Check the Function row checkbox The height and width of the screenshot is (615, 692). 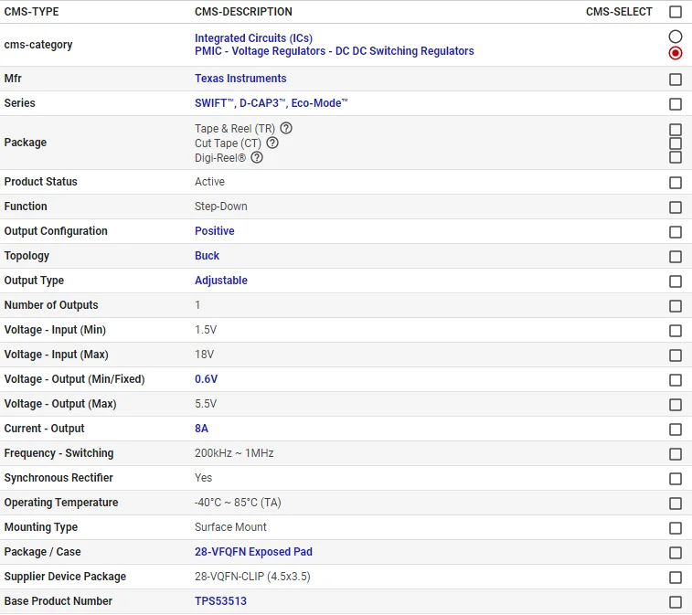point(676,207)
